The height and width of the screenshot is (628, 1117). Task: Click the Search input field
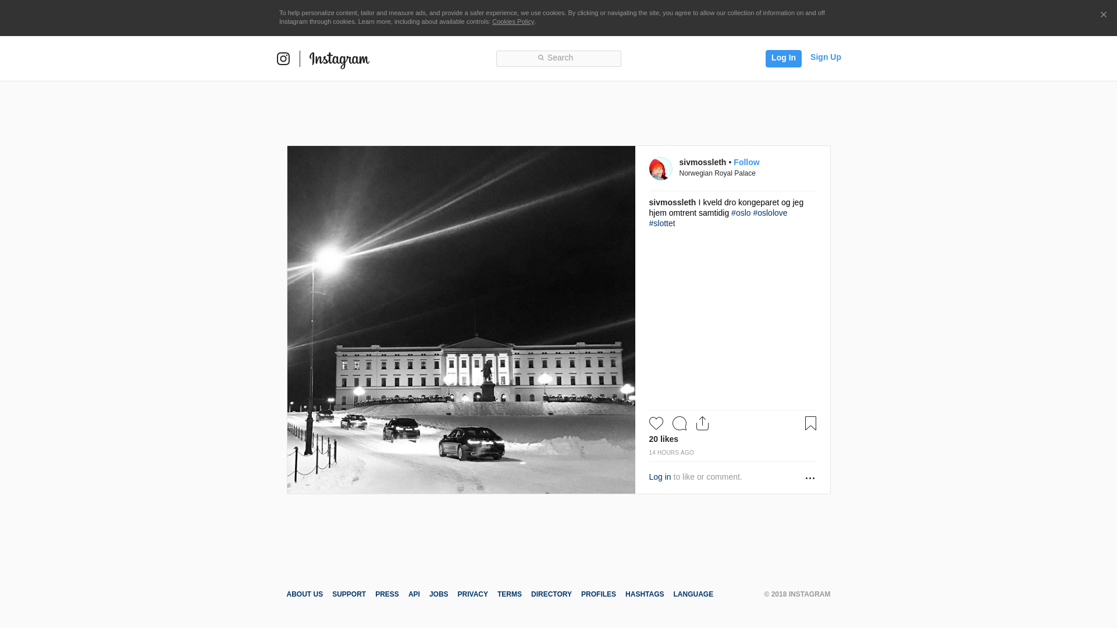pos(558,58)
